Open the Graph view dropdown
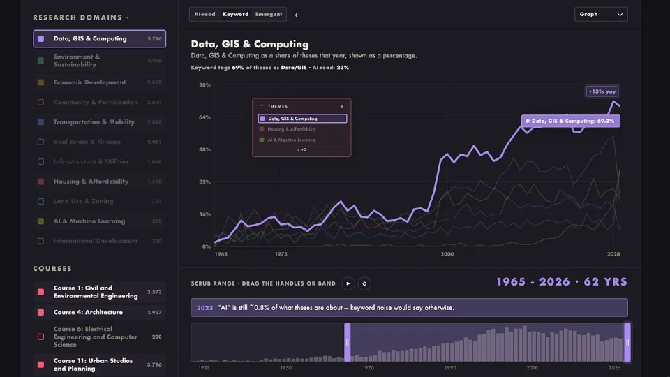This screenshot has width=670, height=377. point(601,14)
